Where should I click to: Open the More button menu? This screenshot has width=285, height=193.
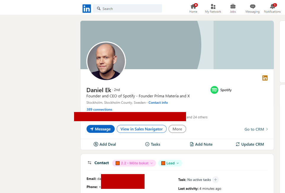click(177, 129)
